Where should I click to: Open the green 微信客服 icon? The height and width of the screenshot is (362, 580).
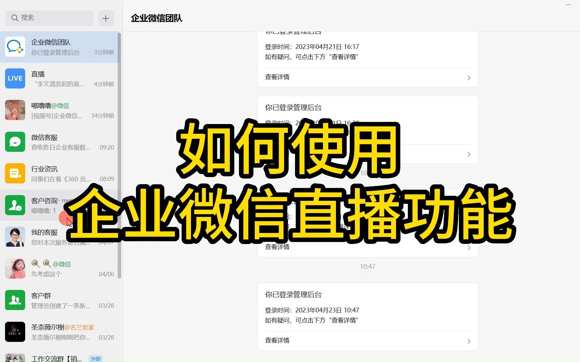[15, 142]
